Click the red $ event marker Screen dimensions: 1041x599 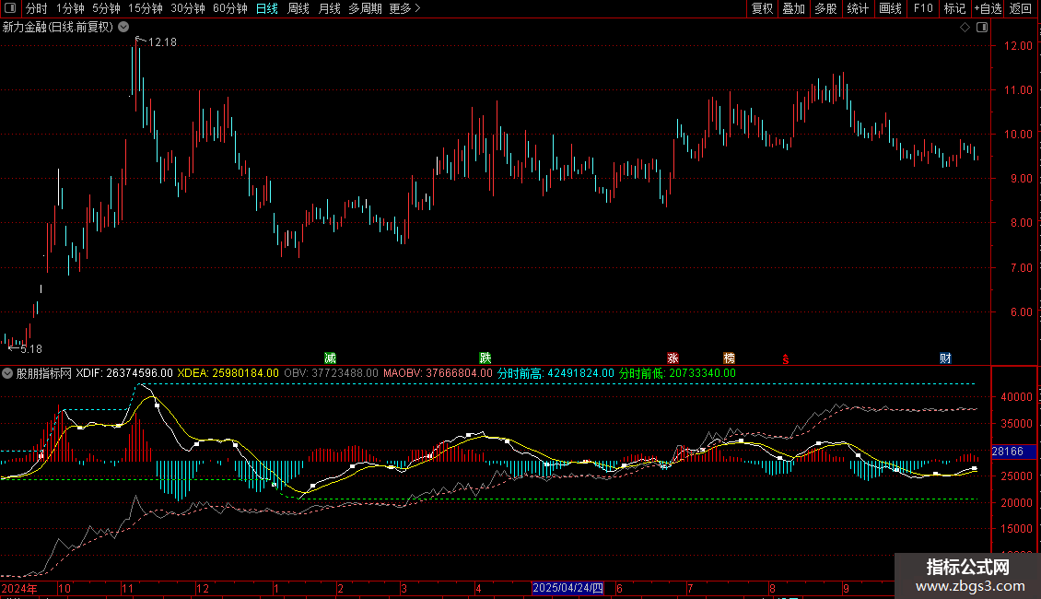point(786,359)
